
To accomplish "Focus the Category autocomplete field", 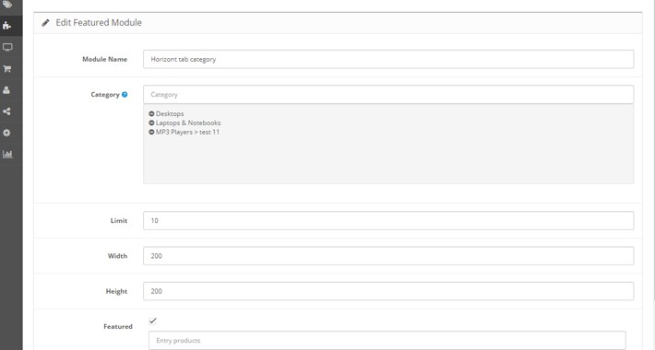I will (x=388, y=95).
